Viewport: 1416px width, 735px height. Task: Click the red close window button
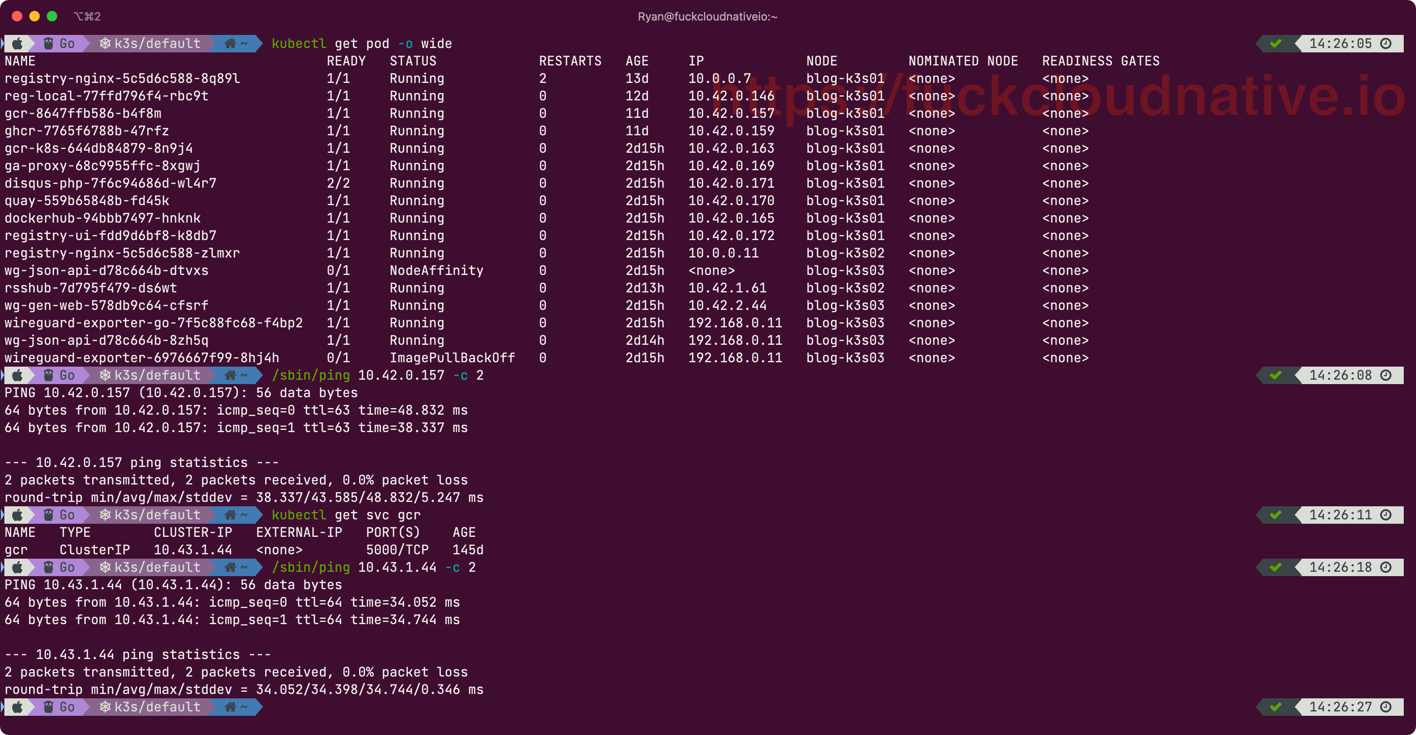pos(17,17)
